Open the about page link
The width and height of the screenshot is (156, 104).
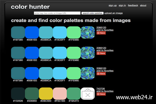[143, 5]
